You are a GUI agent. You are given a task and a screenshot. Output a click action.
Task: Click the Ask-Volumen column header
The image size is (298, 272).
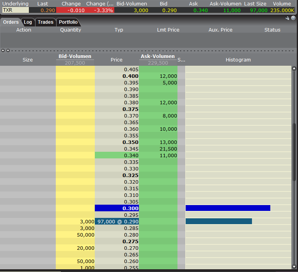pos(158,56)
